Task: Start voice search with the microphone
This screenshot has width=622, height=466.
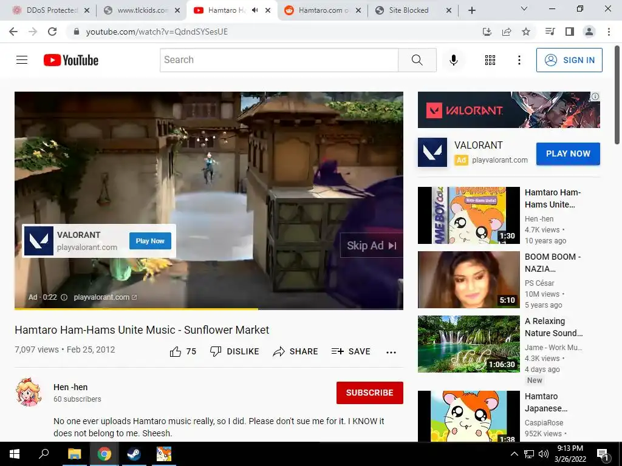Action: tap(453, 60)
